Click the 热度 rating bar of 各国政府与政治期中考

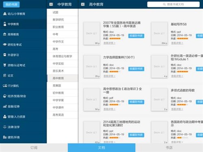(x=182, y=138)
